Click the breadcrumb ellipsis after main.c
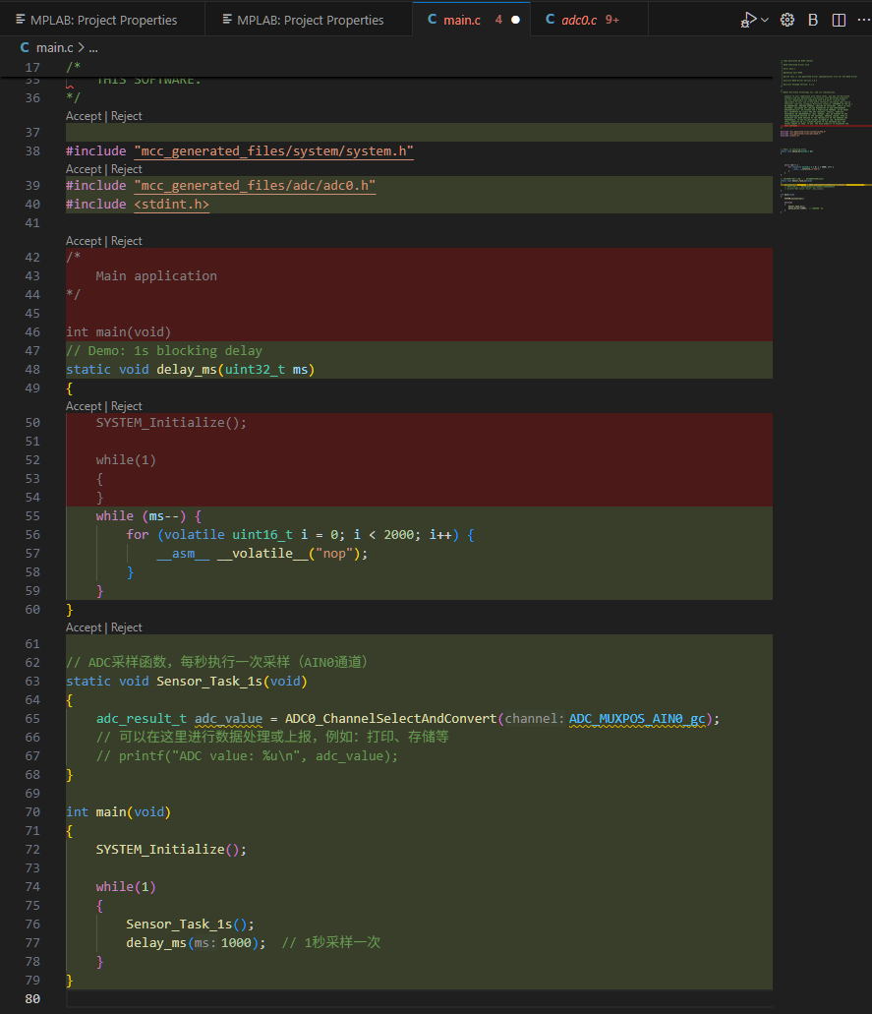Viewport: 872px width, 1014px height. pyautogui.click(x=93, y=48)
